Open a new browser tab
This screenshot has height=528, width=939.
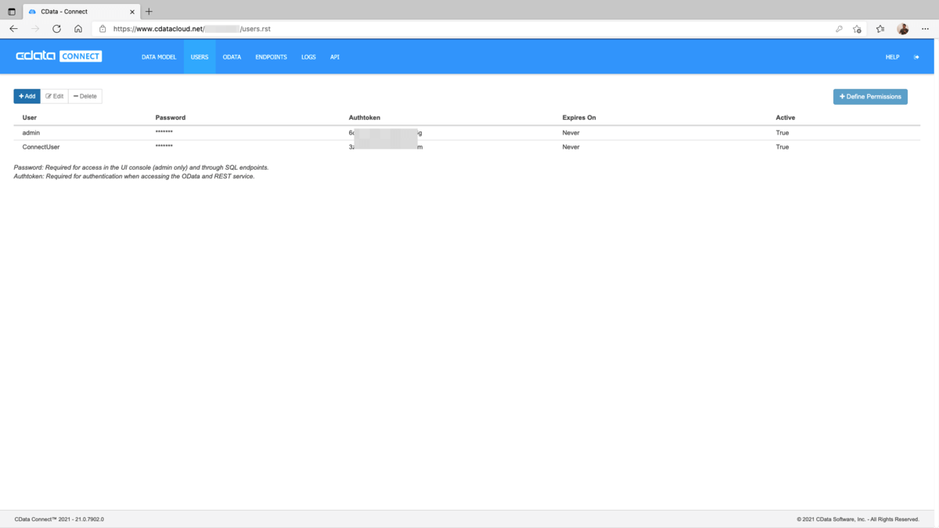coord(149,12)
